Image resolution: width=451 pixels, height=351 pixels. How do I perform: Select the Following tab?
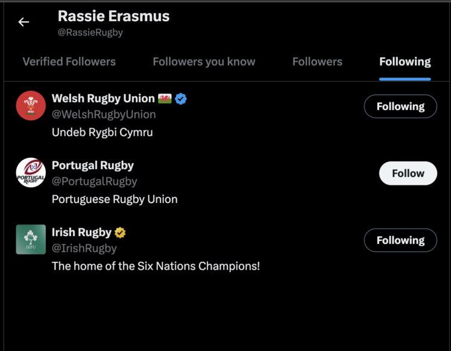coord(405,61)
